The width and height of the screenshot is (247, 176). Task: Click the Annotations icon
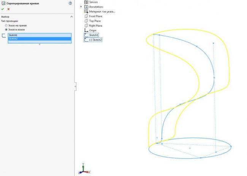click(86, 7)
